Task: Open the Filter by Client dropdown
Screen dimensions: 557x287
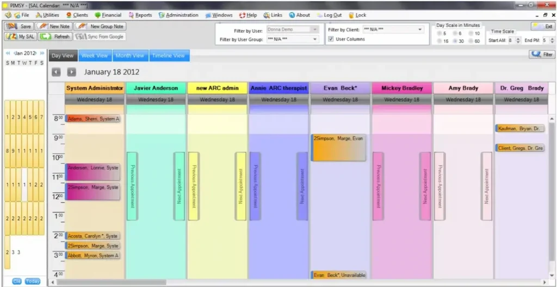Action: [x=419, y=30]
